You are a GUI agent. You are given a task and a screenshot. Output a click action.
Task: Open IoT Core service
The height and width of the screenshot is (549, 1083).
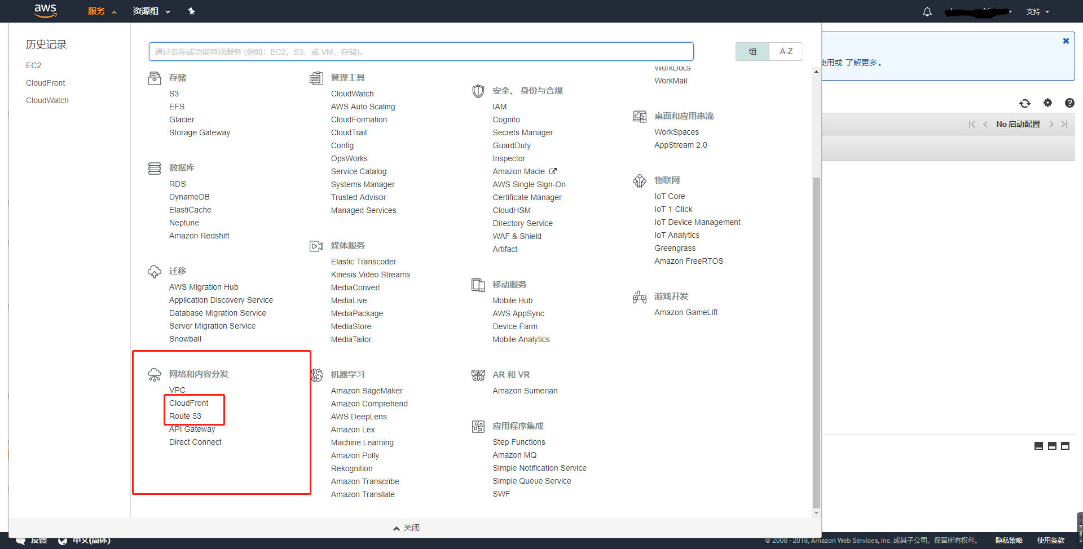pyautogui.click(x=670, y=196)
